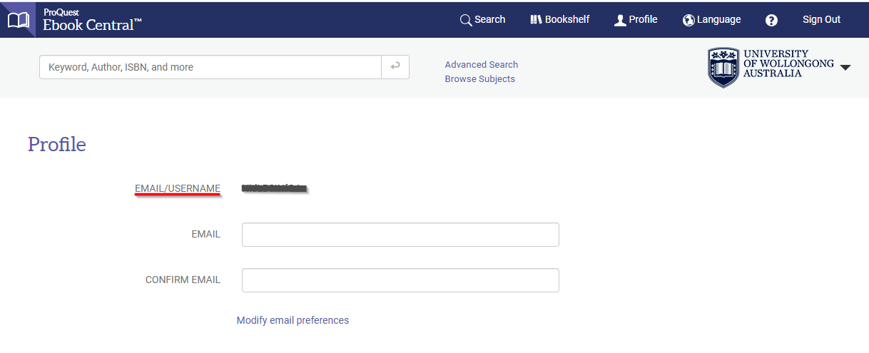Open the Bookshelf menu item

[567, 20]
